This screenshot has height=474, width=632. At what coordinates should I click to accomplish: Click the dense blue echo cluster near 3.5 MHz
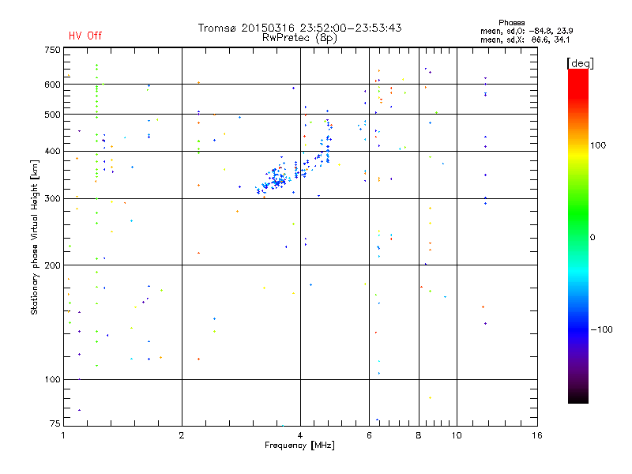pyautogui.click(x=276, y=179)
